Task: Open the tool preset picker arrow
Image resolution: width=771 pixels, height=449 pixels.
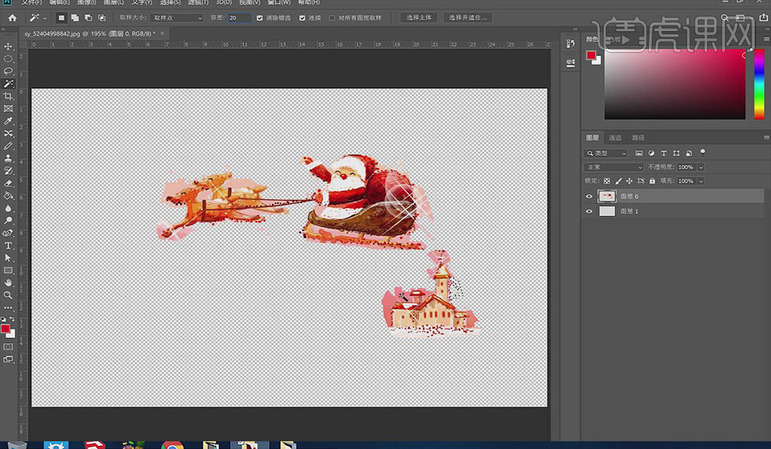Action: point(44,18)
